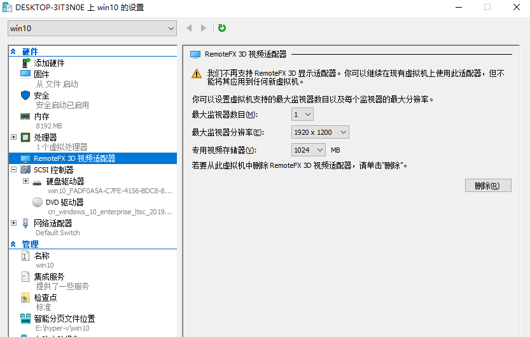The height and width of the screenshot is (337, 530).
Task: Open 智能分页文件位置 settings
Action: pyautogui.click(x=64, y=319)
